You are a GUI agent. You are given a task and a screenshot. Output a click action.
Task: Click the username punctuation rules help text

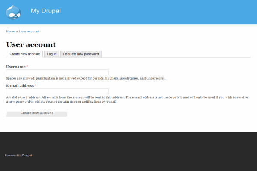click(86, 78)
